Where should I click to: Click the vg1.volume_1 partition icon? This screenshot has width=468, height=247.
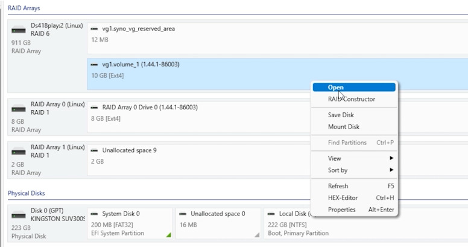tap(94, 65)
